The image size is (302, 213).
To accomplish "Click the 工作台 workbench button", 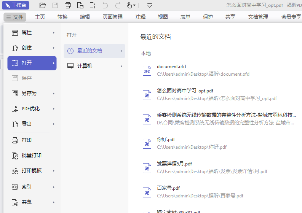I will [15, 5].
